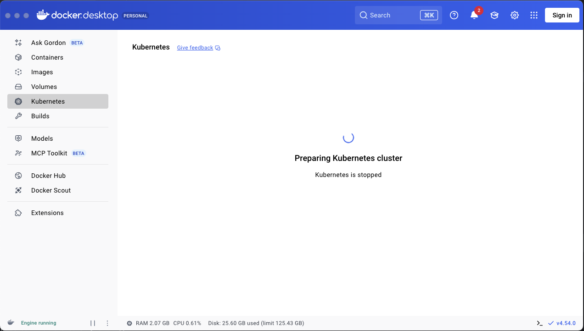Click the Kubernetes page heading
This screenshot has width=584, height=331.
[x=151, y=47]
